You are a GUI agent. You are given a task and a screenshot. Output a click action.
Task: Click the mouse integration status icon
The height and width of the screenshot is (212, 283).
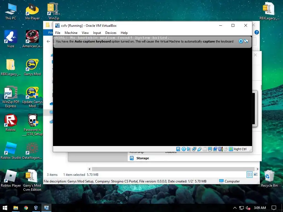(226, 149)
